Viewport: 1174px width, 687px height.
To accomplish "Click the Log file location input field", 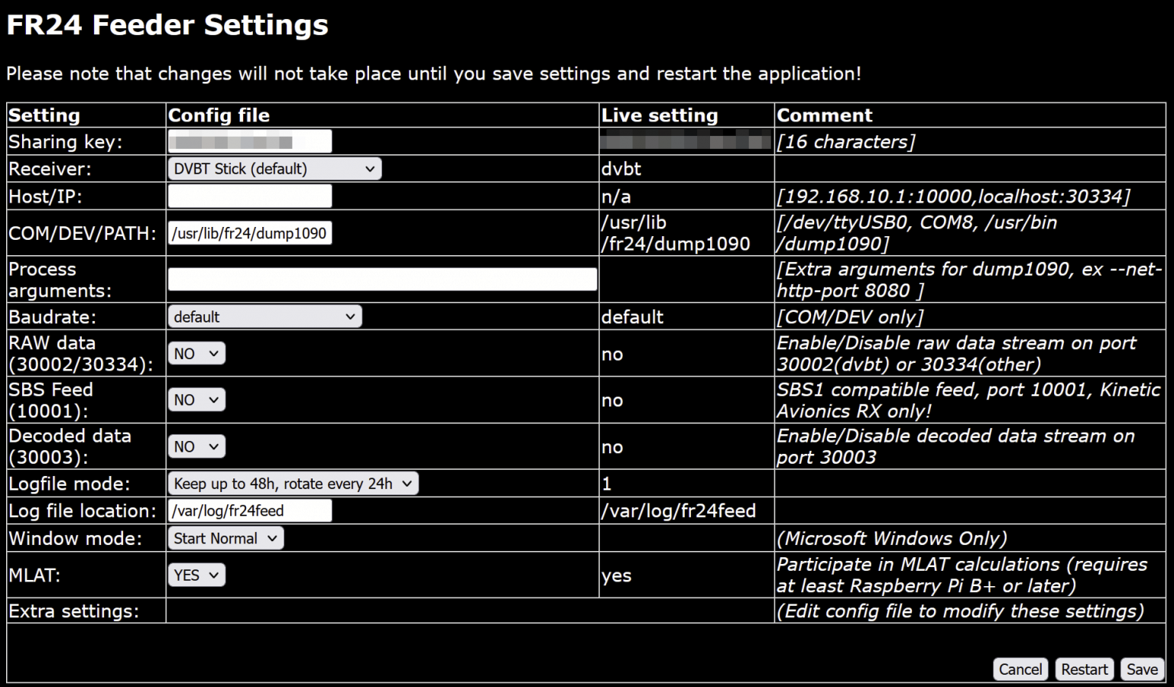I will (x=249, y=510).
